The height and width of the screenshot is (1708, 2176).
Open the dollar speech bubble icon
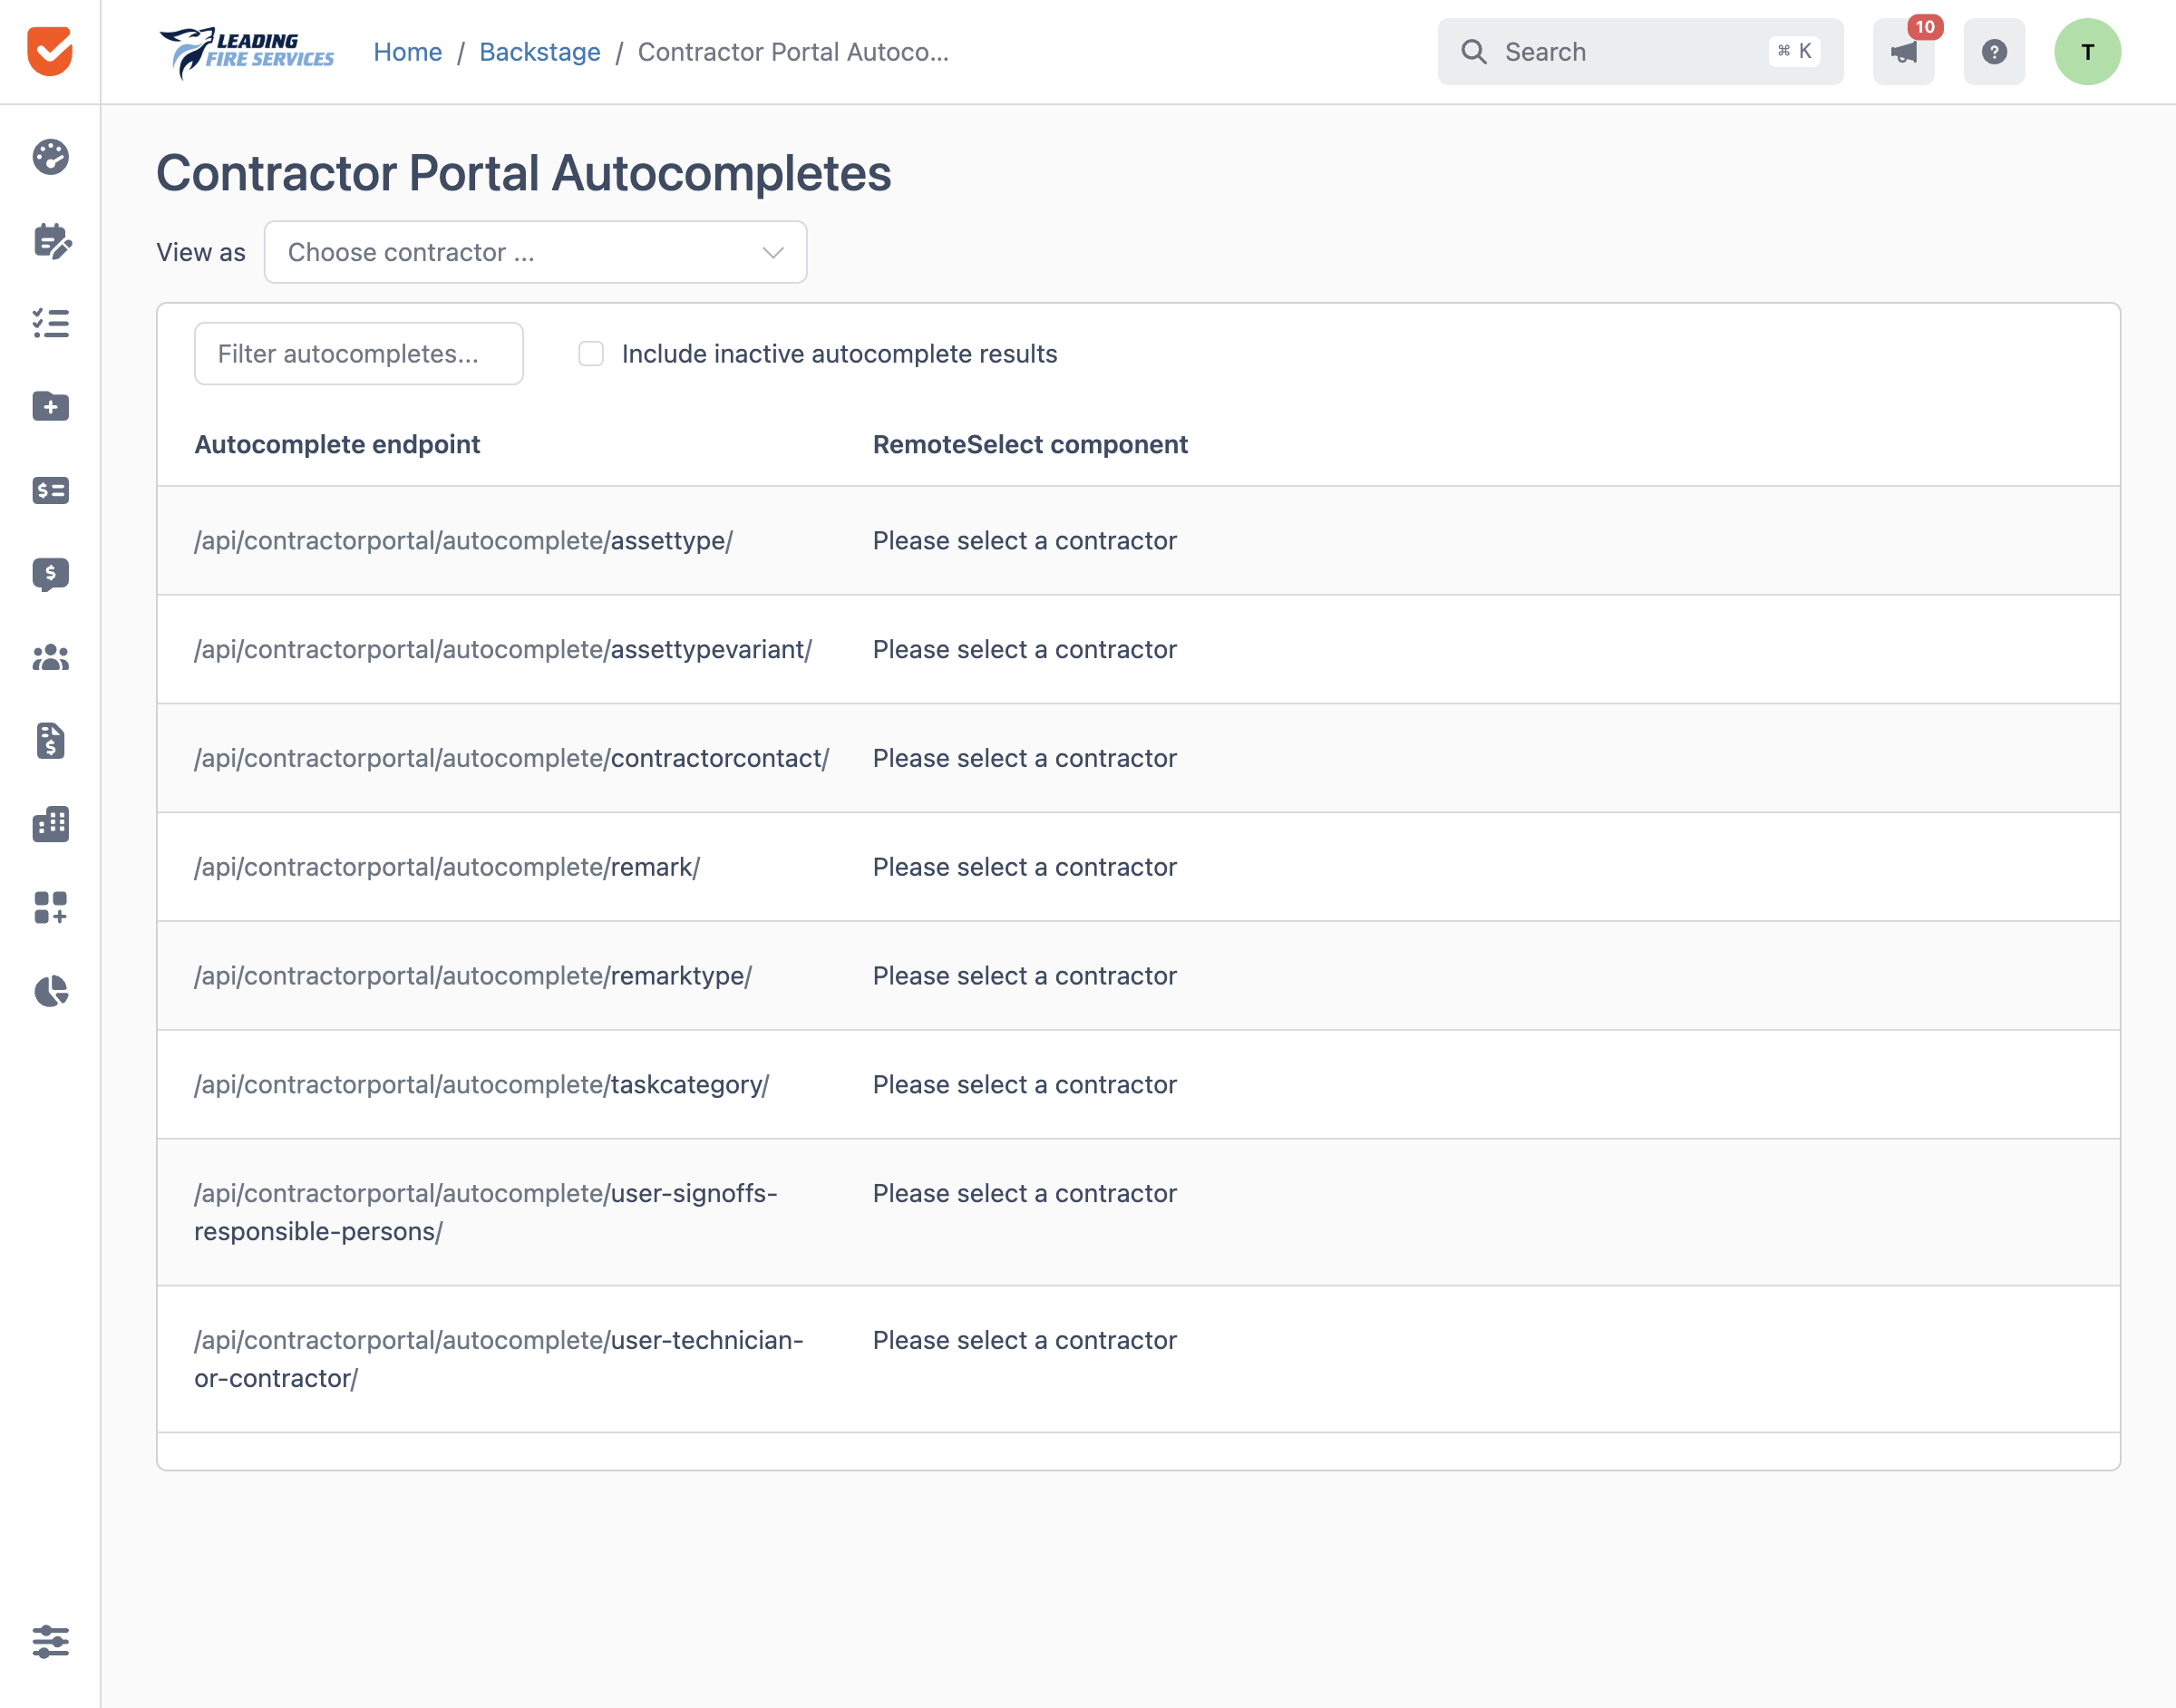pyautogui.click(x=50, y=574)
